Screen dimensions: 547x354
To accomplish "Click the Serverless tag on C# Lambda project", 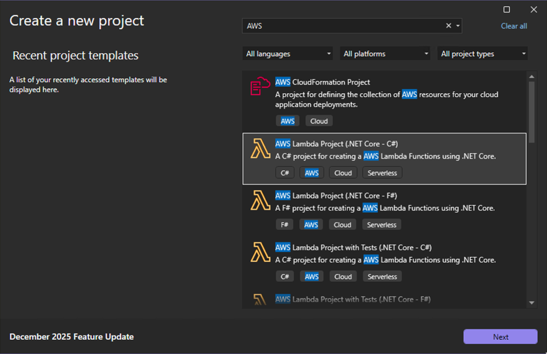I will pos(382,173).
